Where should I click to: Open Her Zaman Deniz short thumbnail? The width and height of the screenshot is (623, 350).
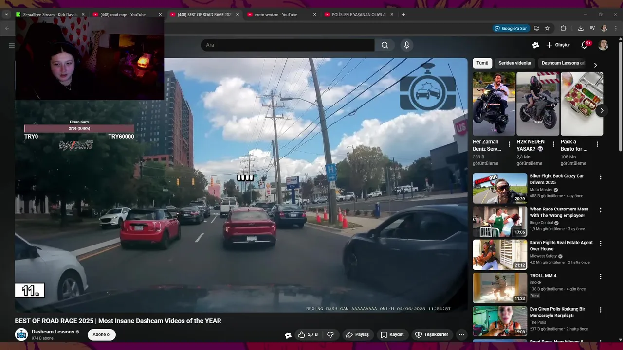coord(494,104)
